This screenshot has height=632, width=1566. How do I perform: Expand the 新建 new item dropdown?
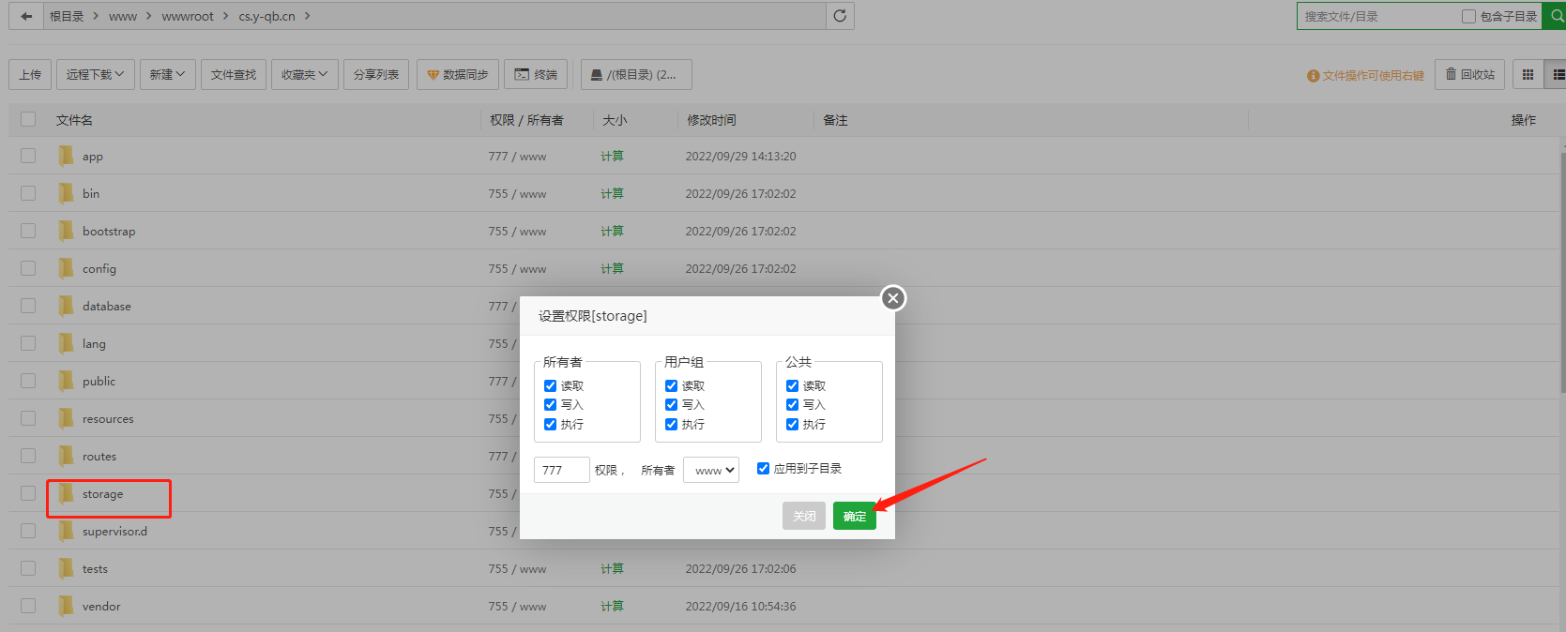[x=168, y=74]
